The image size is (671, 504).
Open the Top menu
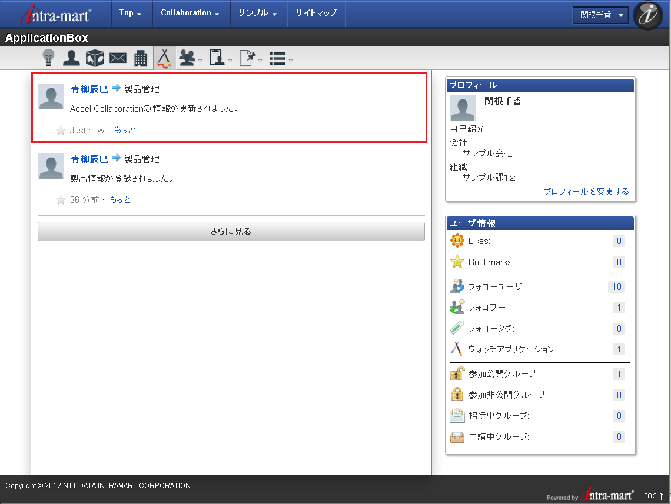pyautogui.click(x=131, y=14)
